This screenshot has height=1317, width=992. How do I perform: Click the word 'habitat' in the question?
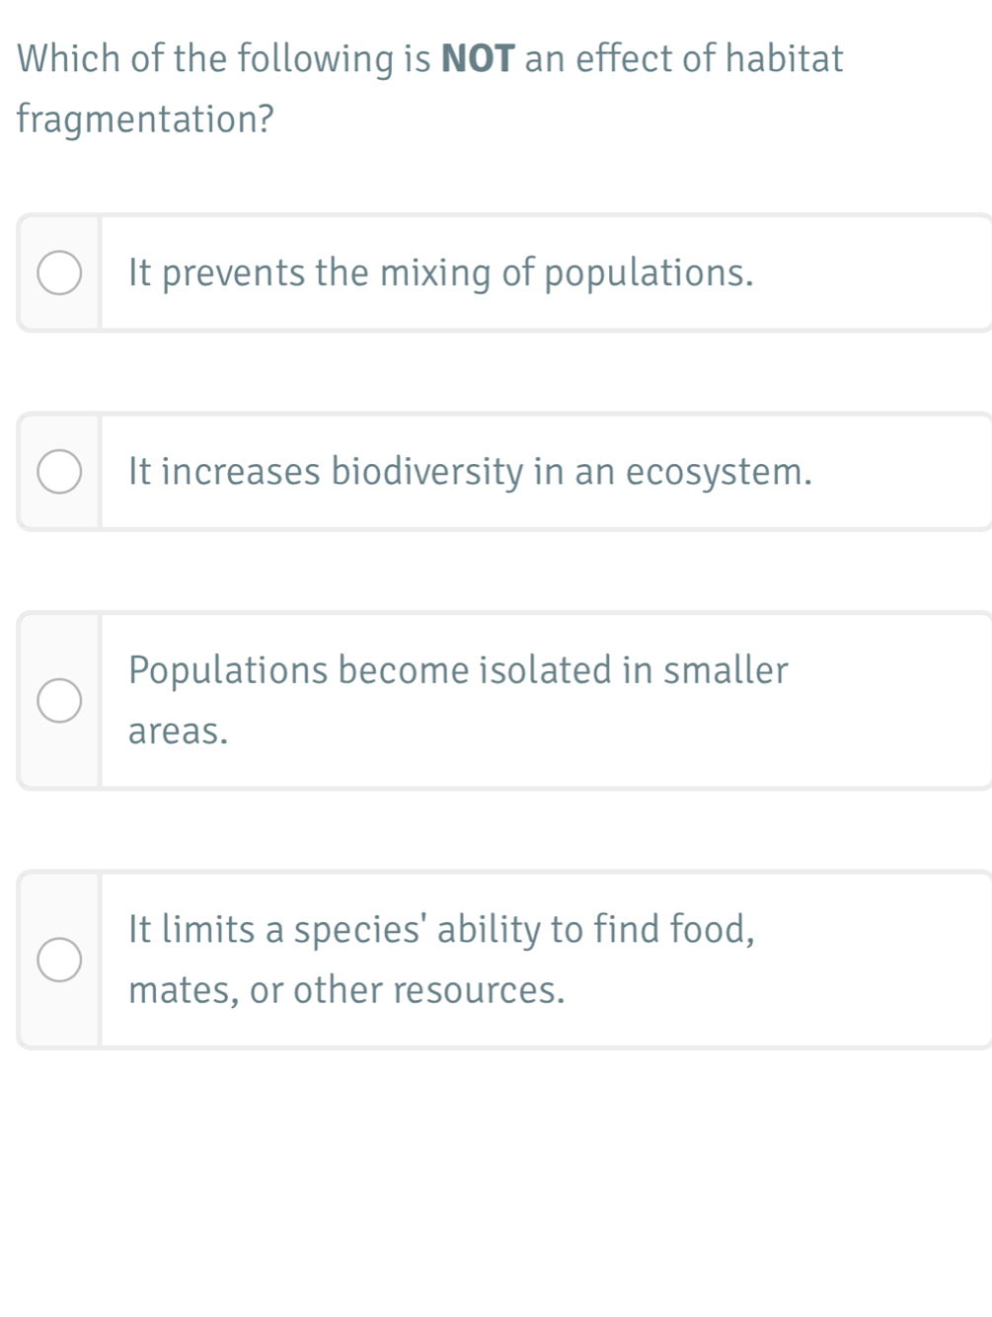[x=785, y=59]
